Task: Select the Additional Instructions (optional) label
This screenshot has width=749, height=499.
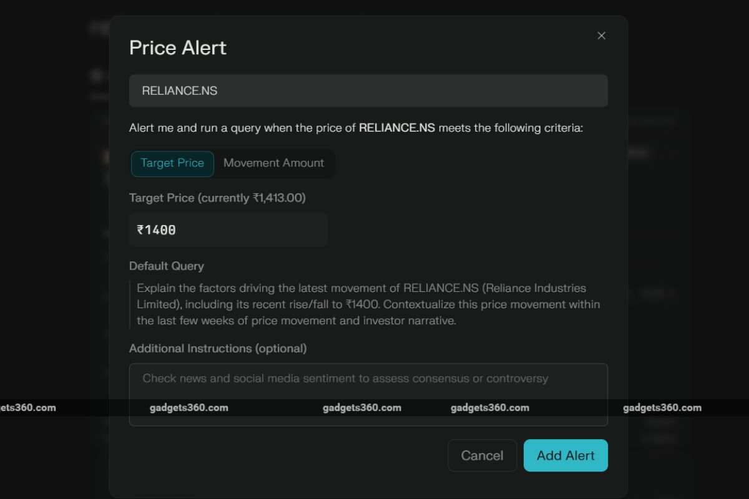Action: 218,349
